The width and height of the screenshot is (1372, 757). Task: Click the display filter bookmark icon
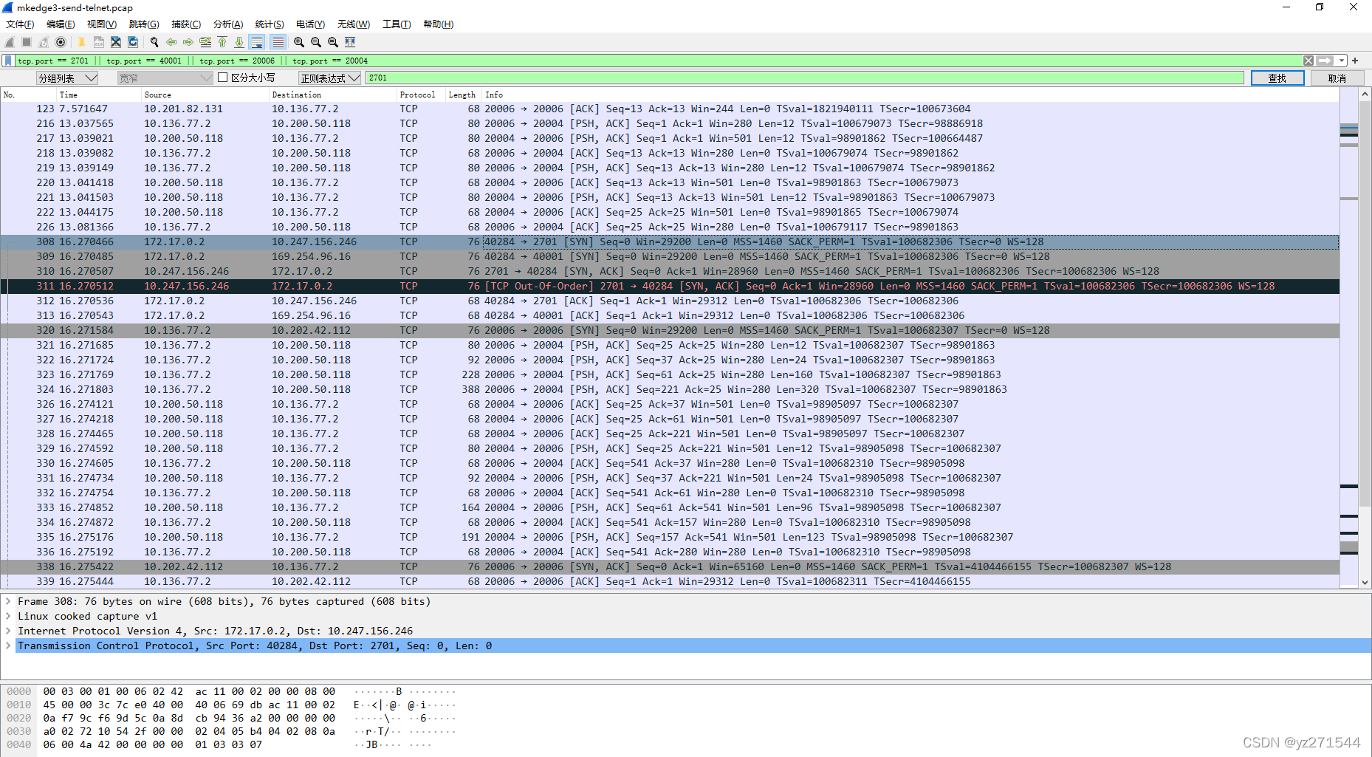[8, 61]
